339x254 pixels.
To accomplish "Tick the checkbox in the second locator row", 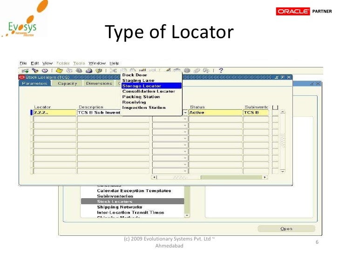I will 275,119.
